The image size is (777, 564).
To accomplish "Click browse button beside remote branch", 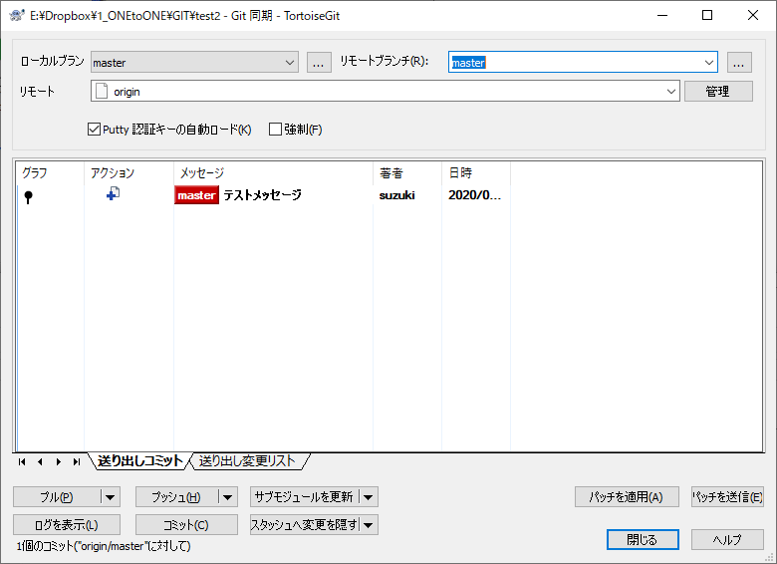I will click(739, 63).
